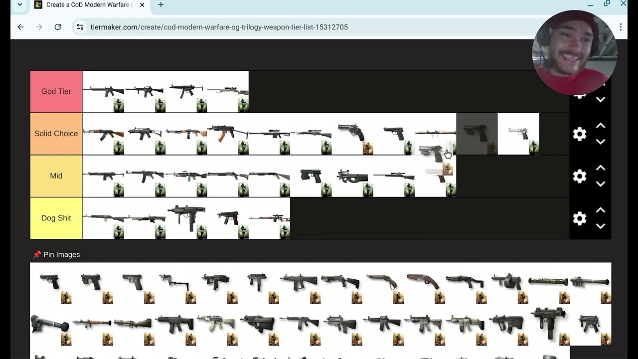This screenshot has height=359, width=638.
Task: Select the AK-47 in Solid Choice
Action: (x=103, y=134)
